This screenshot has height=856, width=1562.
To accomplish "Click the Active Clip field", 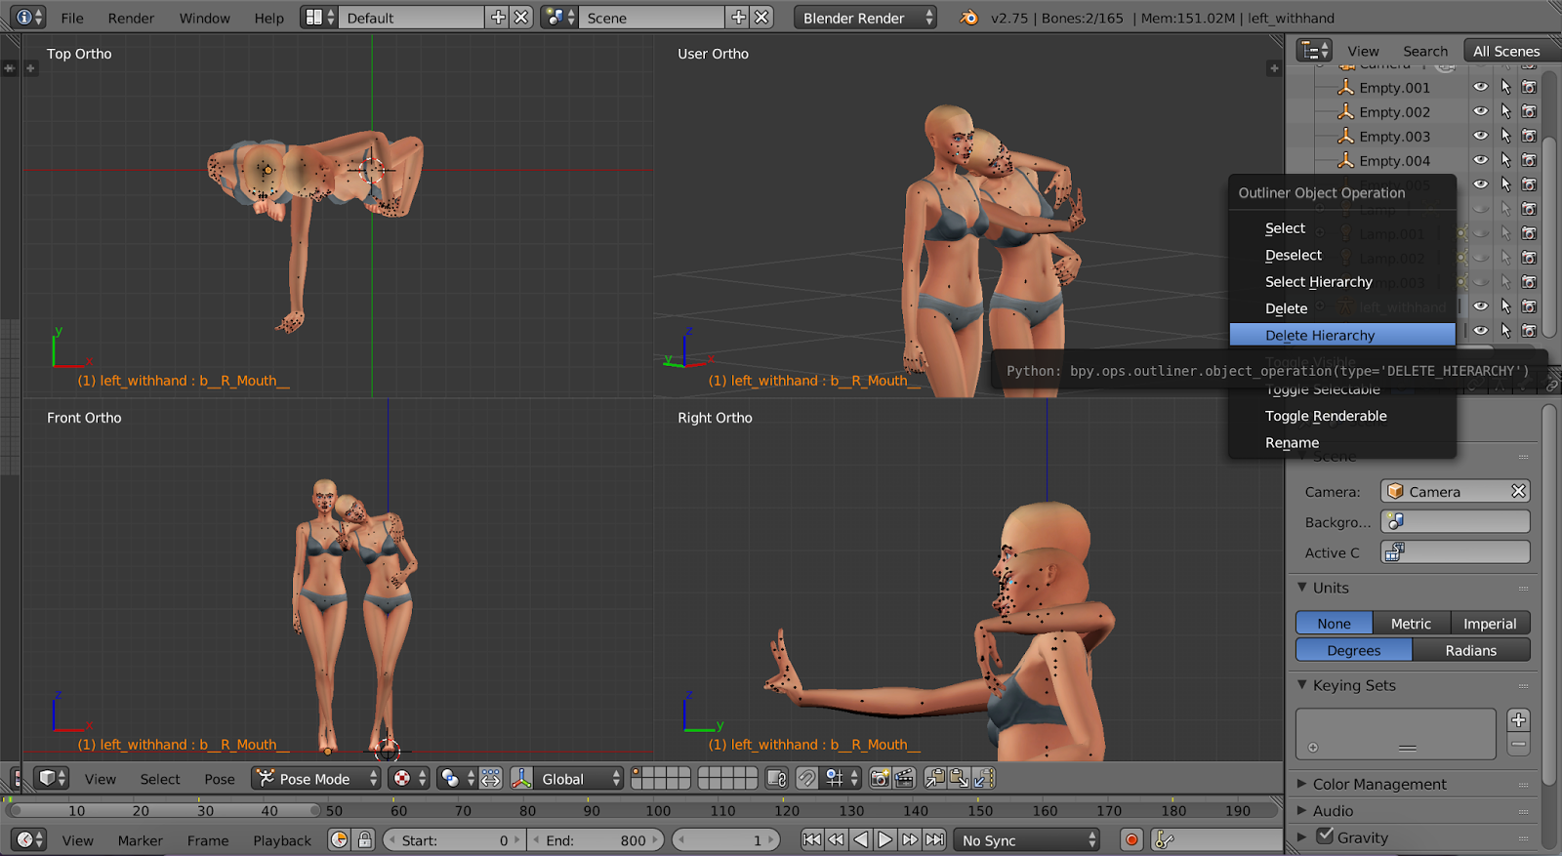I will pos(1455,551).
